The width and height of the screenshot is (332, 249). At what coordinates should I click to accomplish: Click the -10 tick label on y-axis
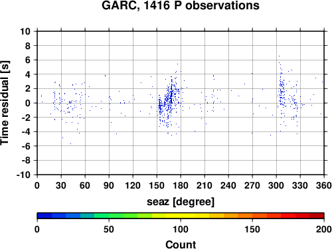[x=23, y=175]
